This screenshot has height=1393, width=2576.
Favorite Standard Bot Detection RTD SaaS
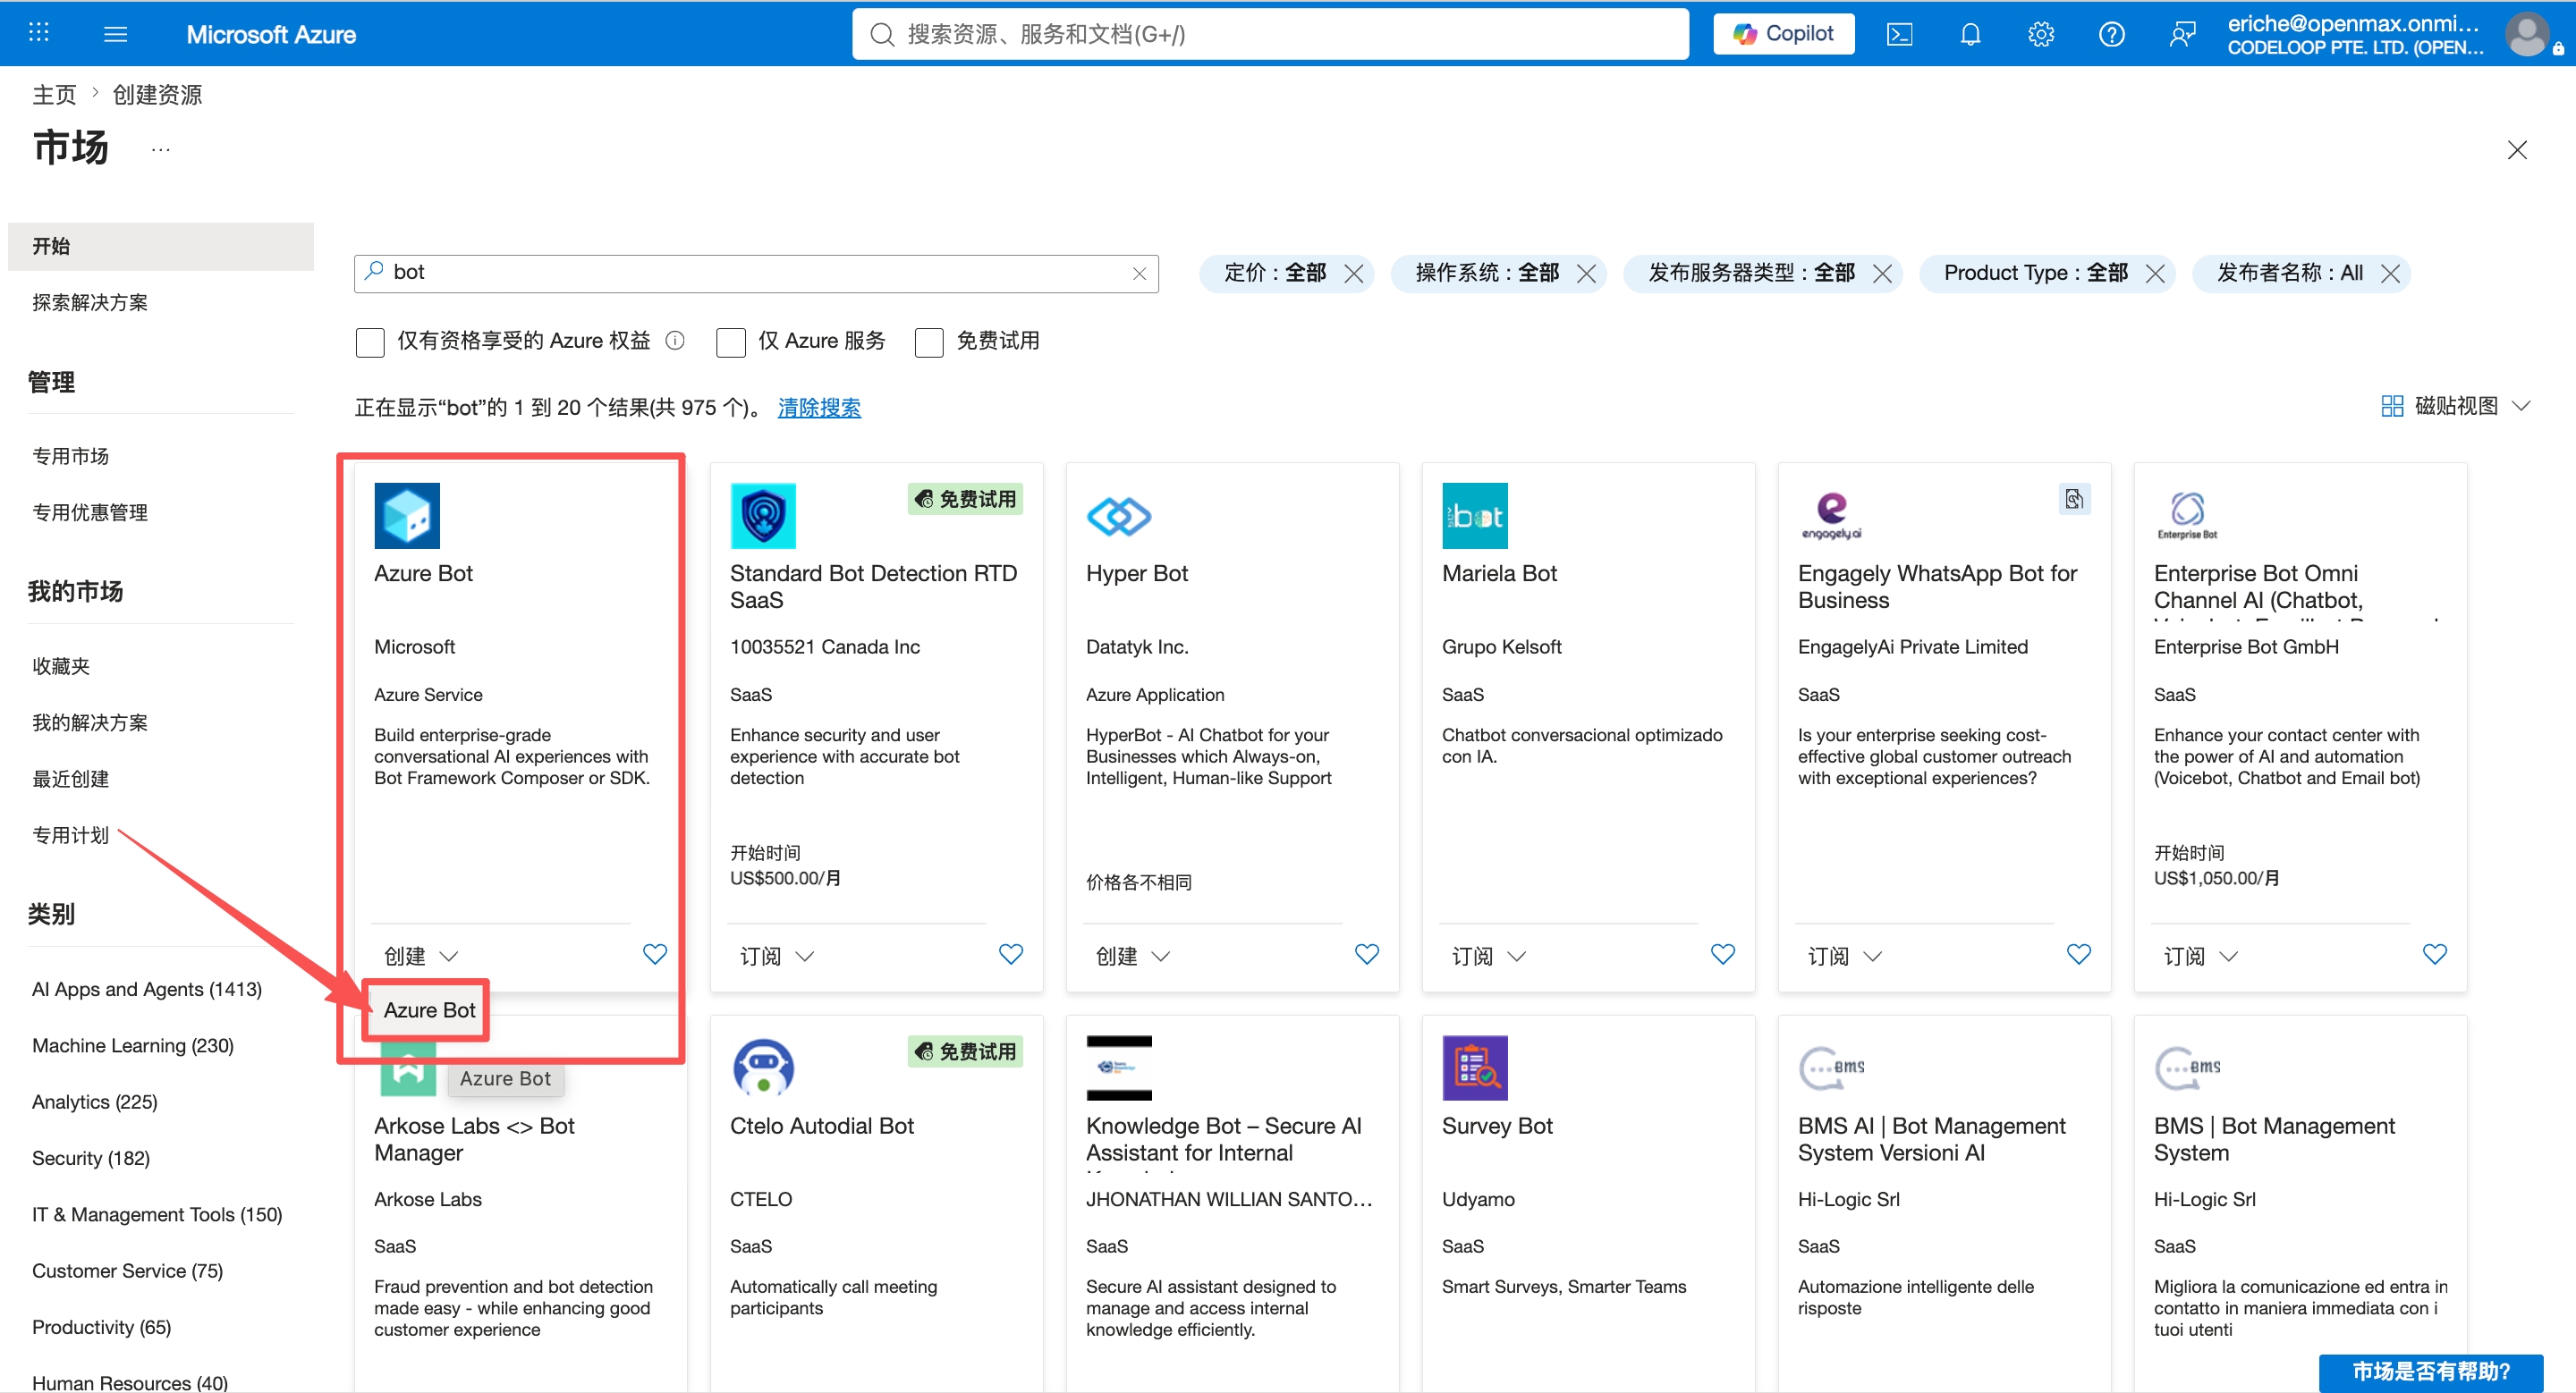[1011, 954]
